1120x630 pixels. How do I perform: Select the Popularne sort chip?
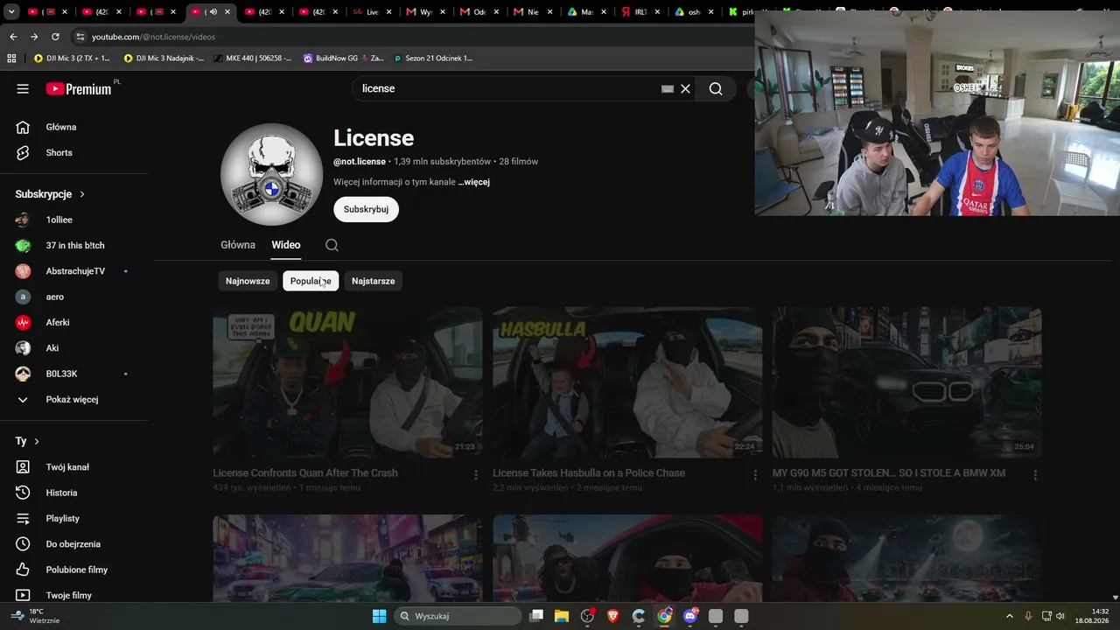coord(311,281)
